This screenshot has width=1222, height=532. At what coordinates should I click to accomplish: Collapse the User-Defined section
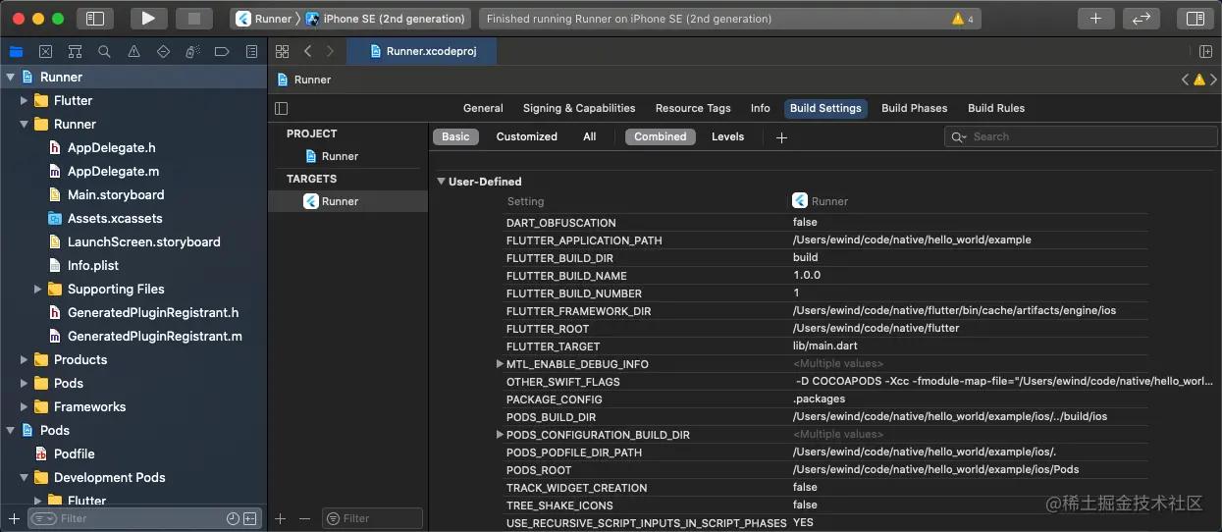point(441,182)
